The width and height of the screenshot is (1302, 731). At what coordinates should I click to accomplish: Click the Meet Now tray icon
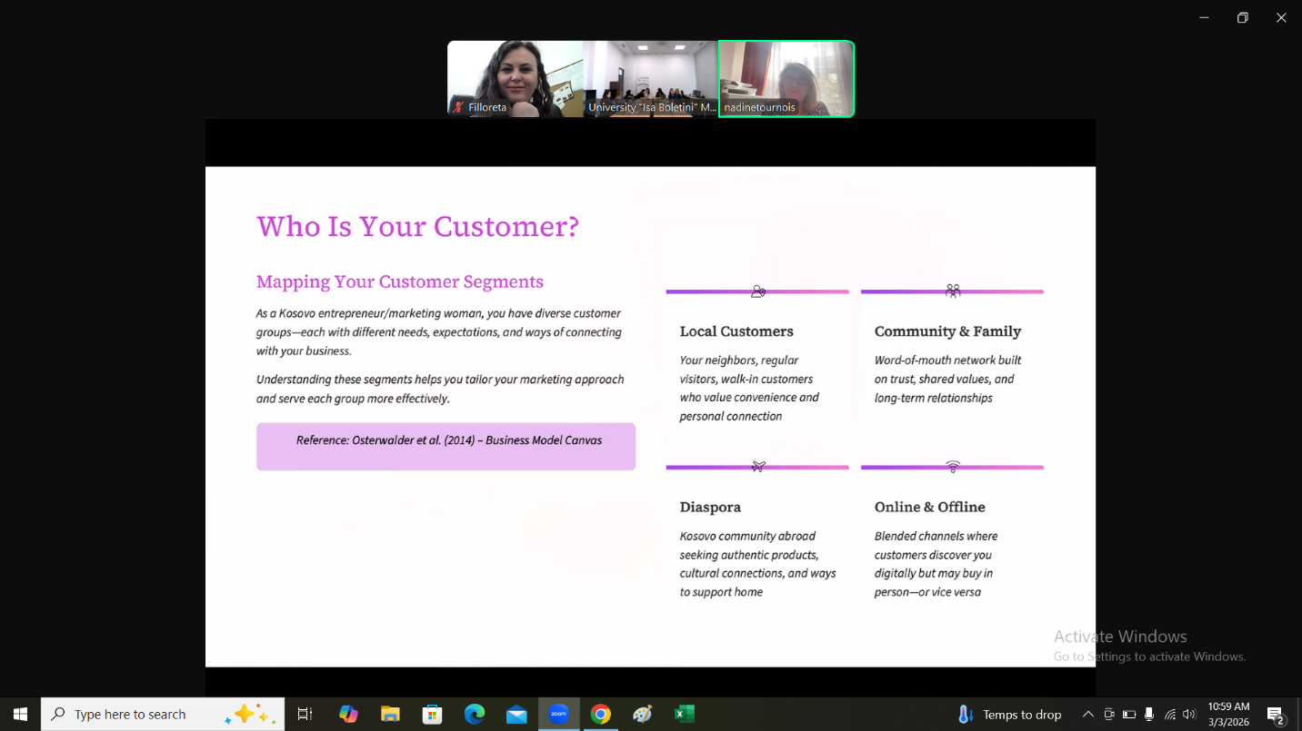1109,715
